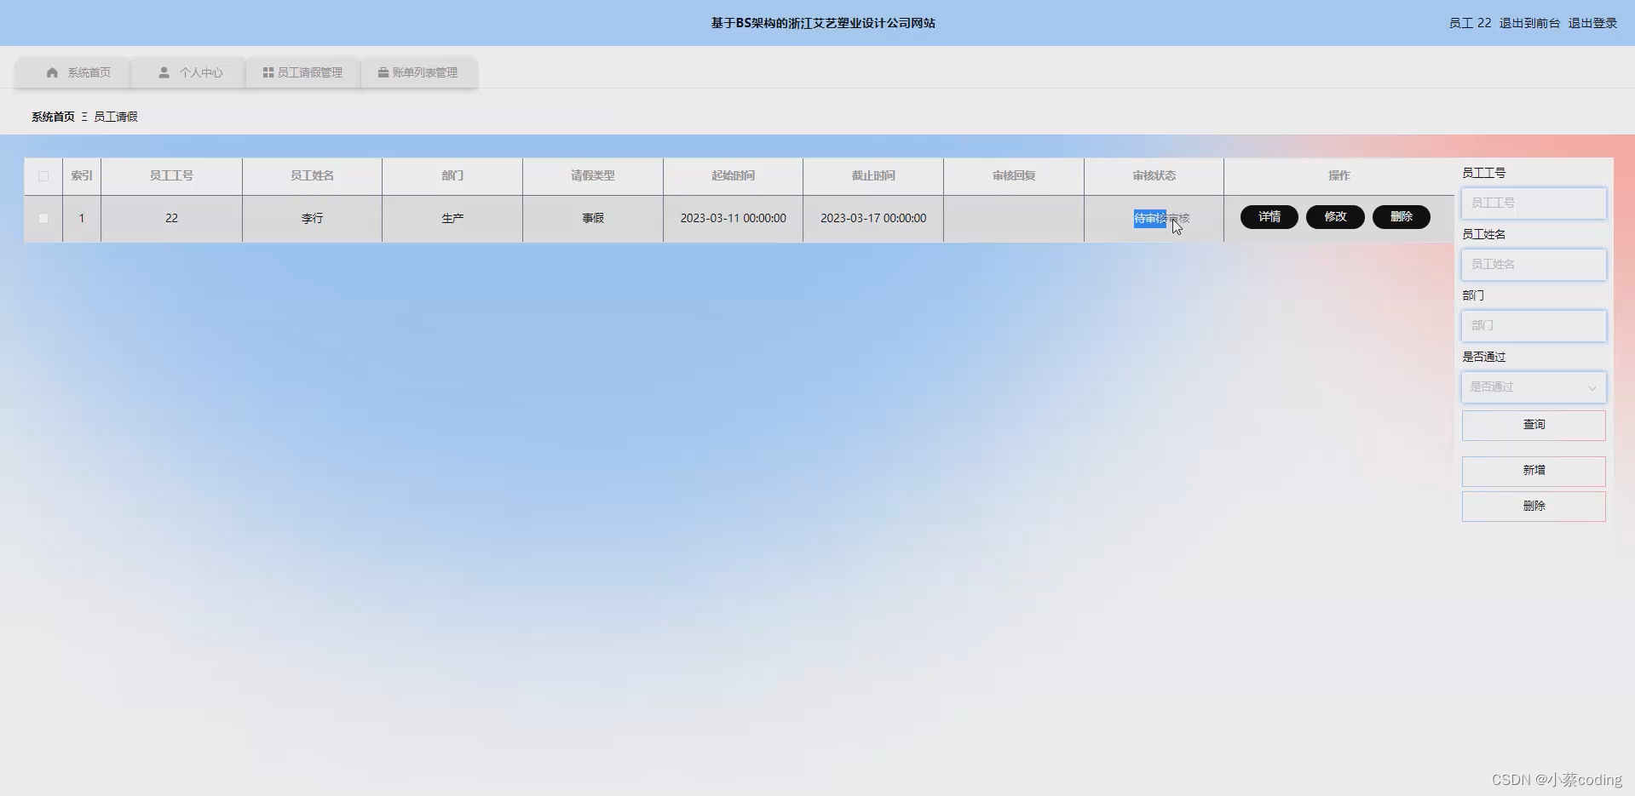Click the home icon in 系统首页 tab
The height and width of the screenshot is (796, 1635).
[52, 72]
